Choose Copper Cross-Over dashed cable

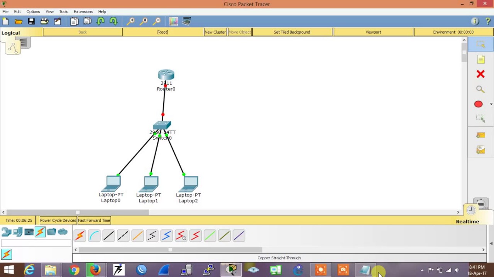123,235
